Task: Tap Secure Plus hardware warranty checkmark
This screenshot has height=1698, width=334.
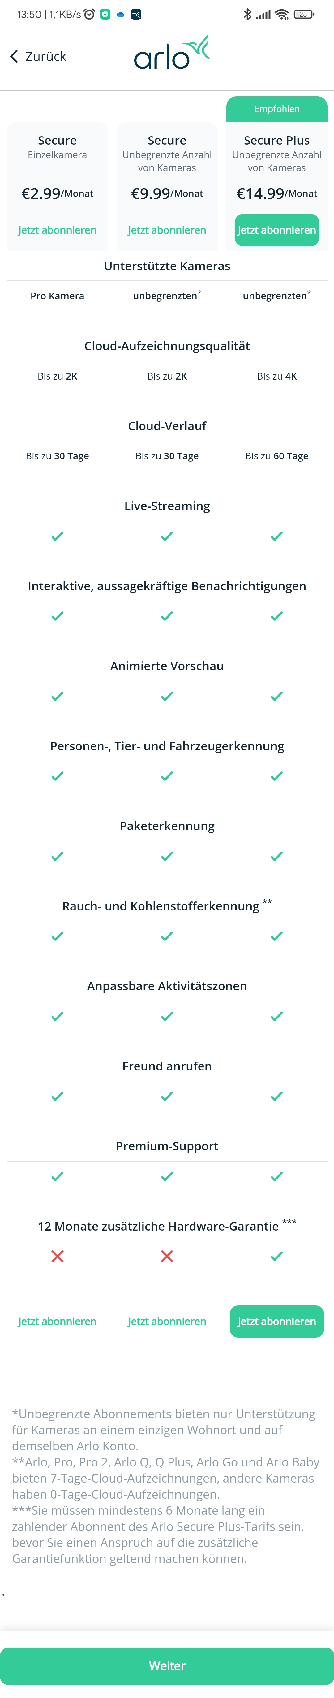Action: (x=277, y=1256)
